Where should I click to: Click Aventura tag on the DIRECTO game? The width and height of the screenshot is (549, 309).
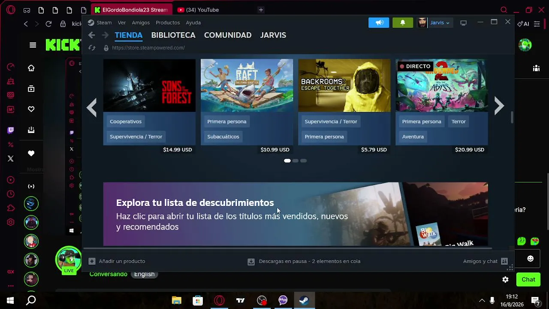413,136
